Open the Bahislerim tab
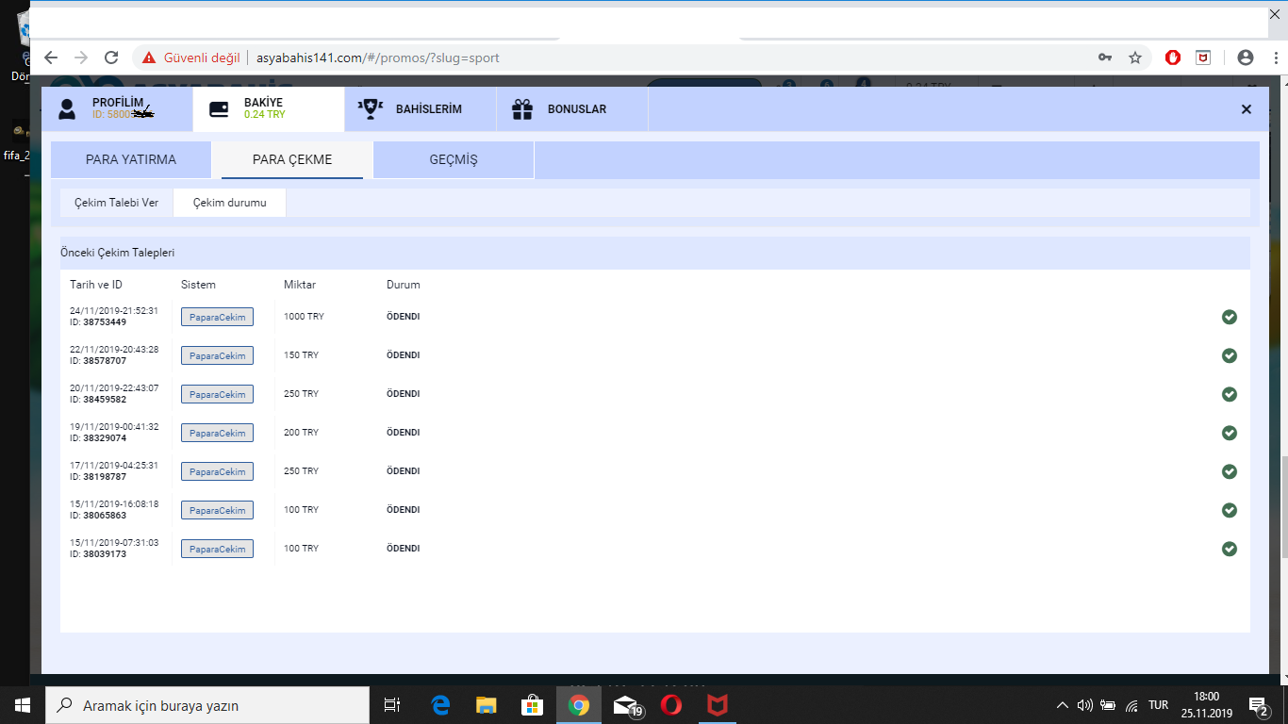1288x724 pixels. click(421, 108)
